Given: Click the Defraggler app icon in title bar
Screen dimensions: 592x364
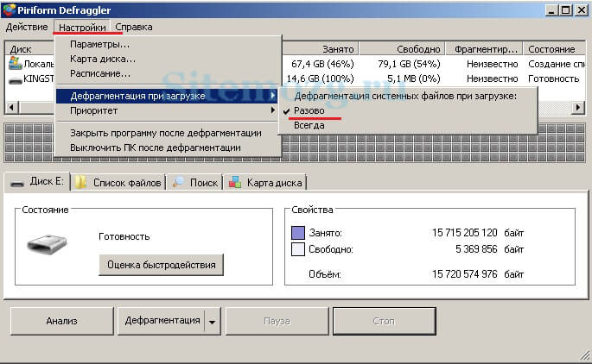Looking at the screenshot, I should point(9,9).
